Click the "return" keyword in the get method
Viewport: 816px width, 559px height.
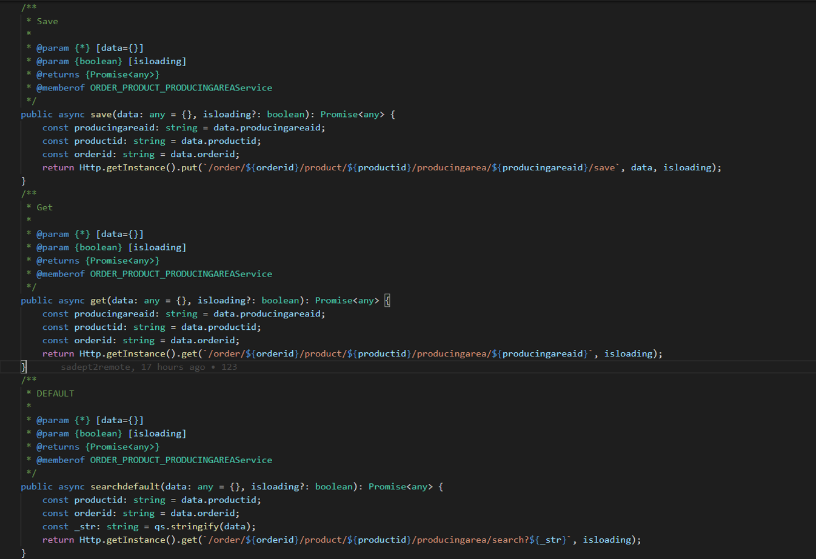tap(58, 354)
